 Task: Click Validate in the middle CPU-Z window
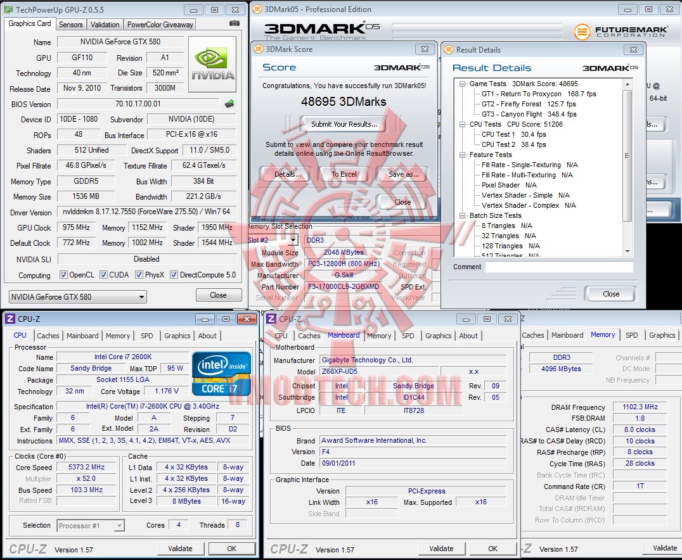(441, 549)
